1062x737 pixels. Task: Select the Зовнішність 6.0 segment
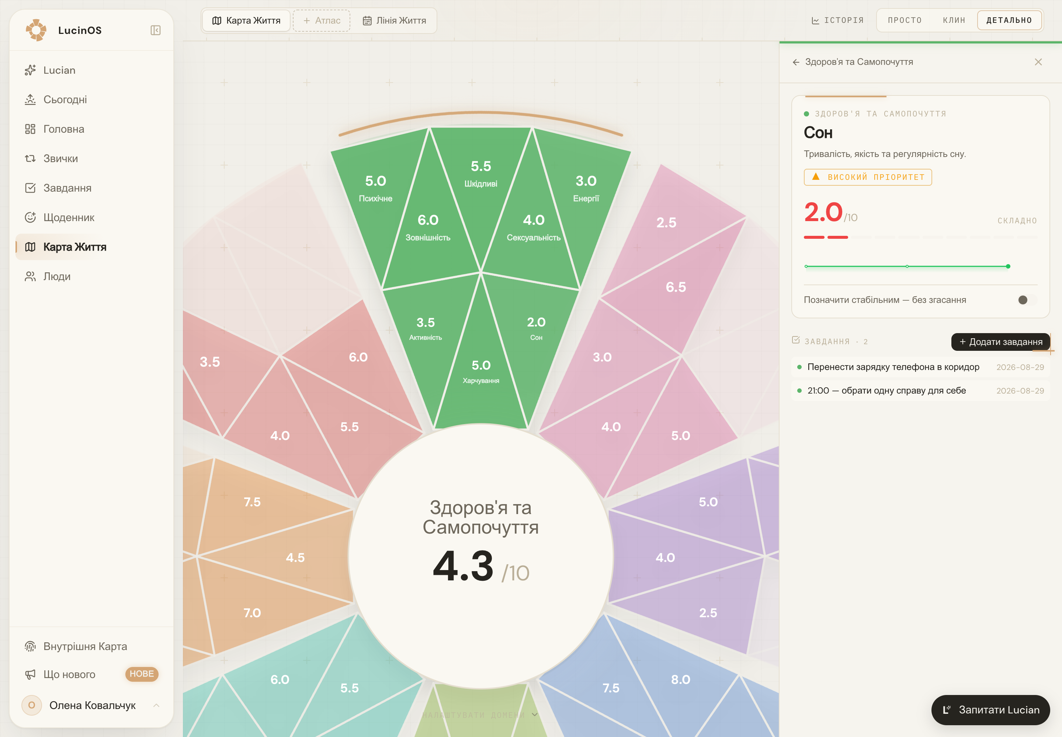427,228
